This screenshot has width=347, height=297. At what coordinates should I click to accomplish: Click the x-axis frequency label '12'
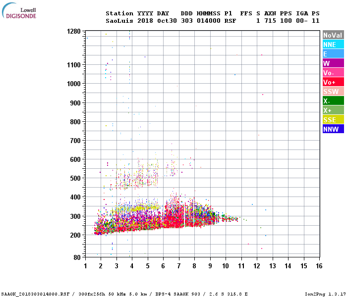tap(257, 266)
